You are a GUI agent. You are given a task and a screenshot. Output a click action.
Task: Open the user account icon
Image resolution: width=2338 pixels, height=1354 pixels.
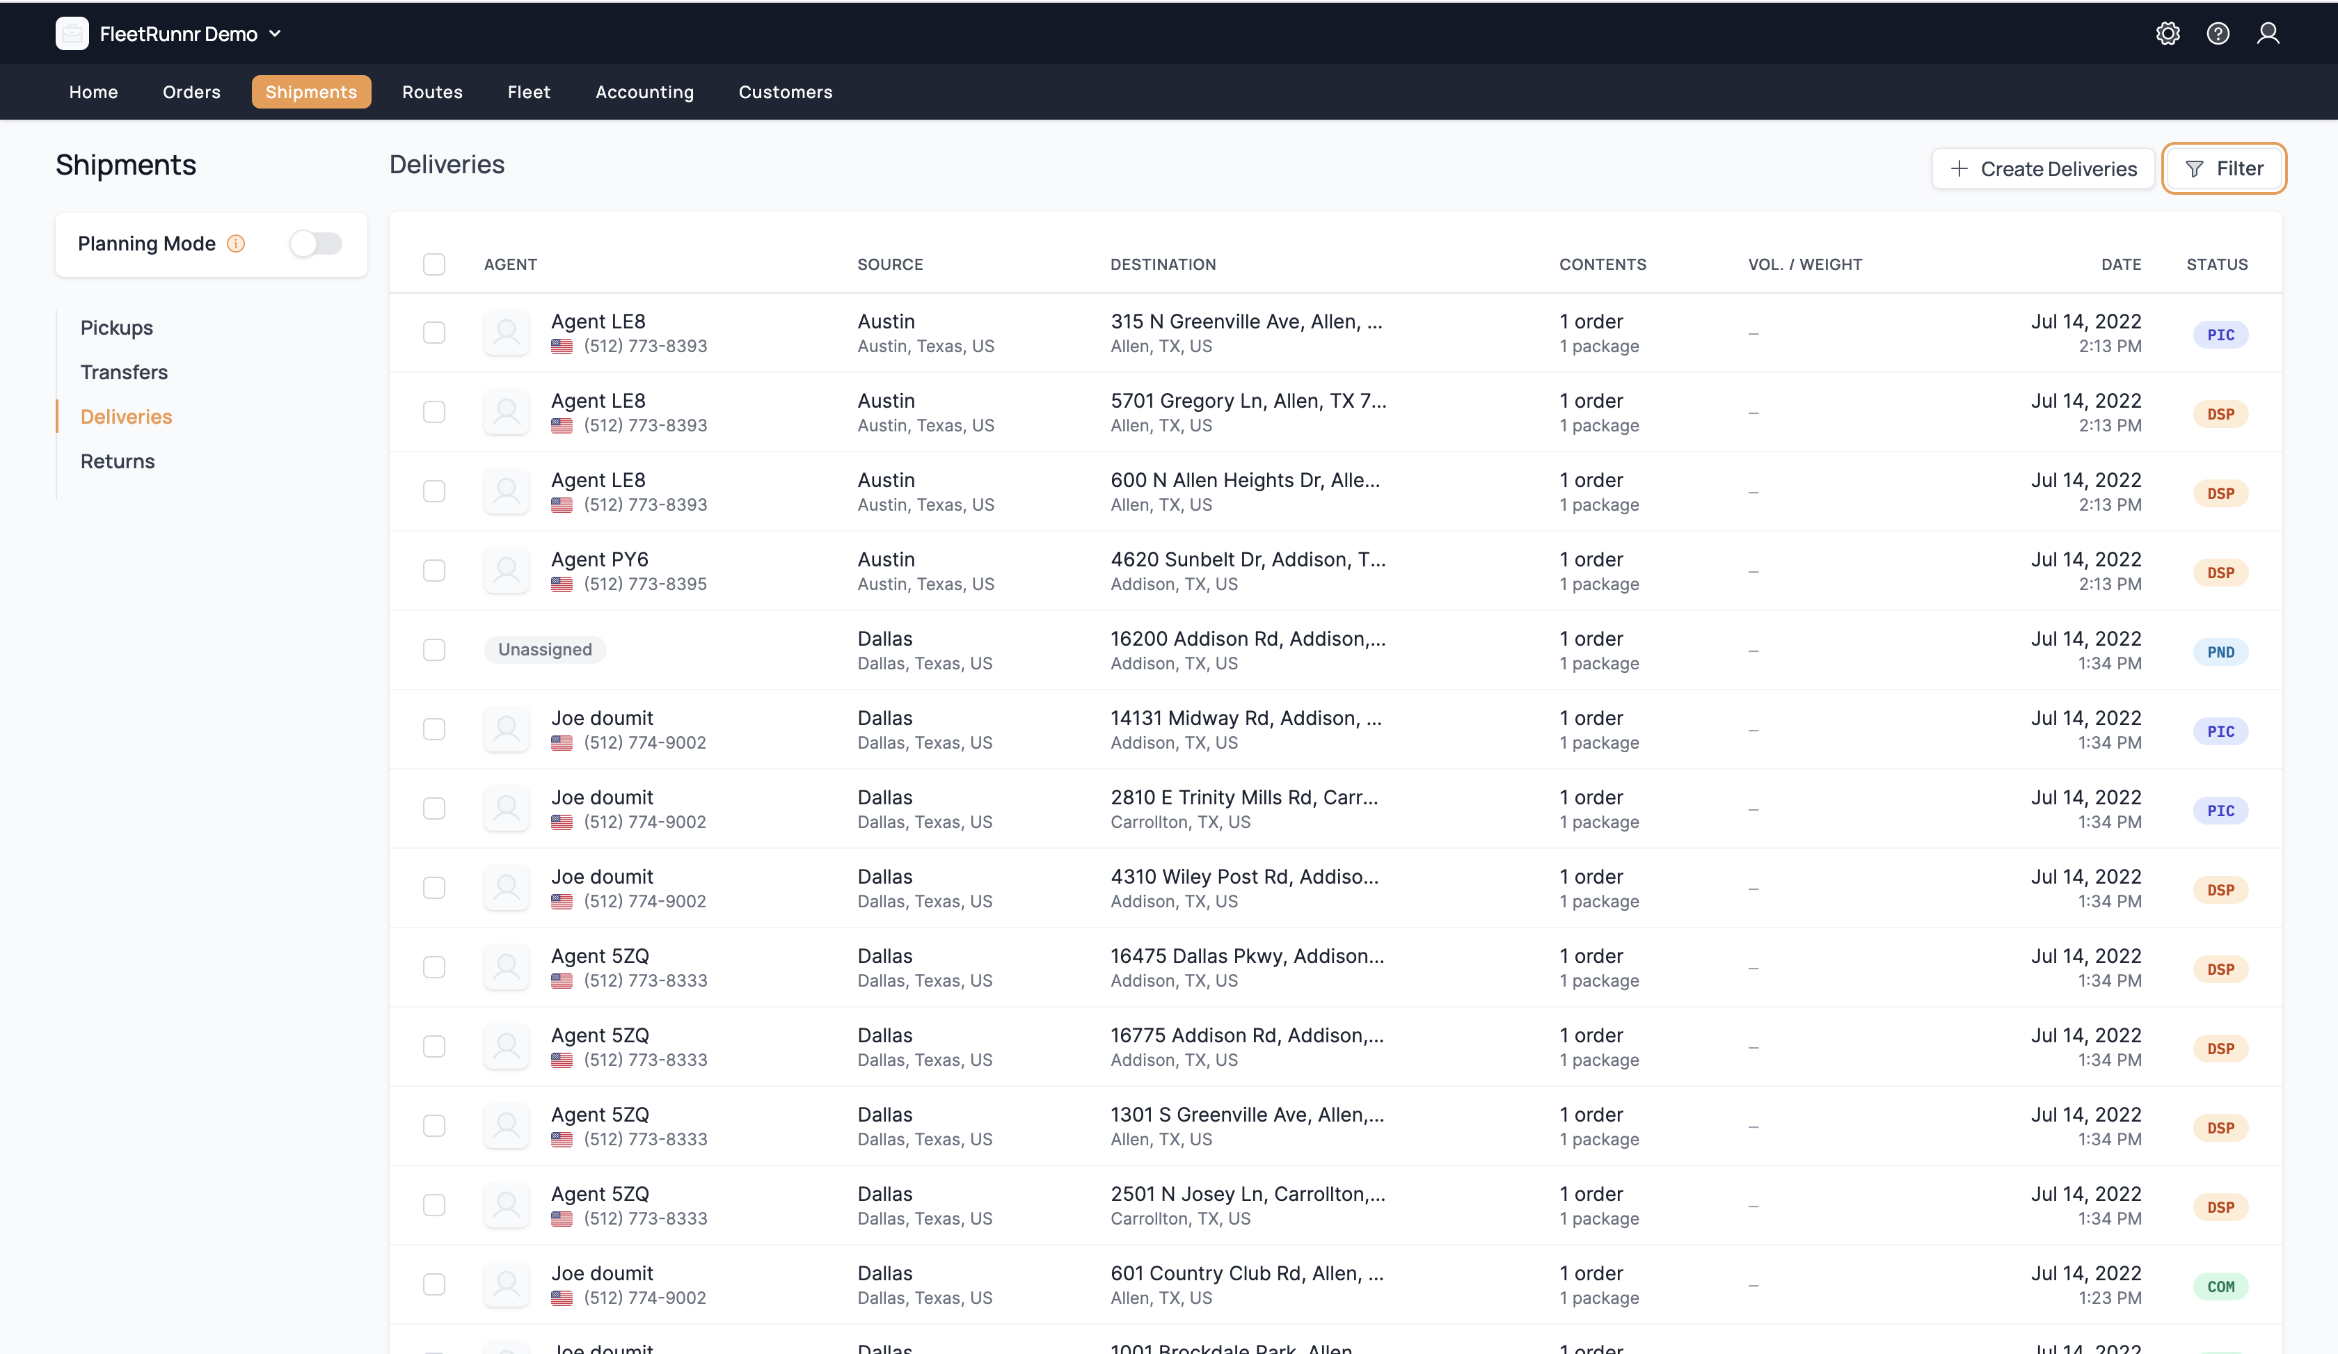tap(2269, 33)
